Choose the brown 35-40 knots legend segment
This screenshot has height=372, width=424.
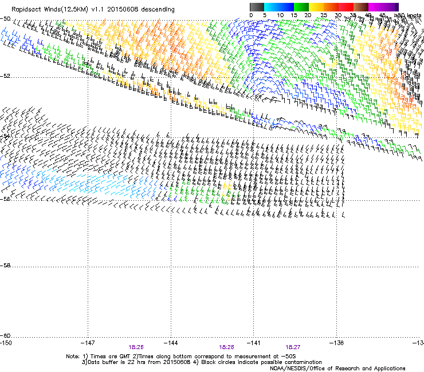tap(361, 7)
